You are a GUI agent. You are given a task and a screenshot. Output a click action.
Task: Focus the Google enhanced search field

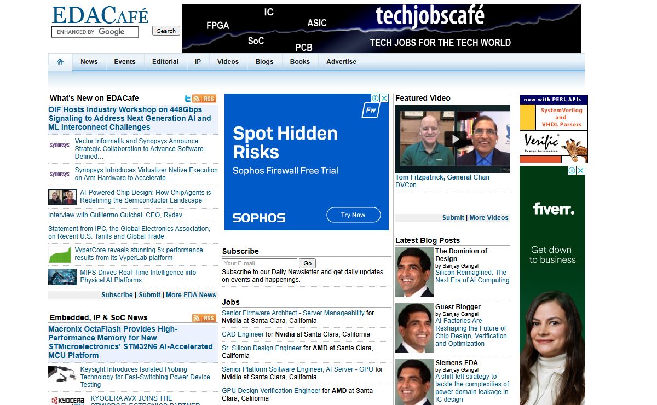click(95, 32)
